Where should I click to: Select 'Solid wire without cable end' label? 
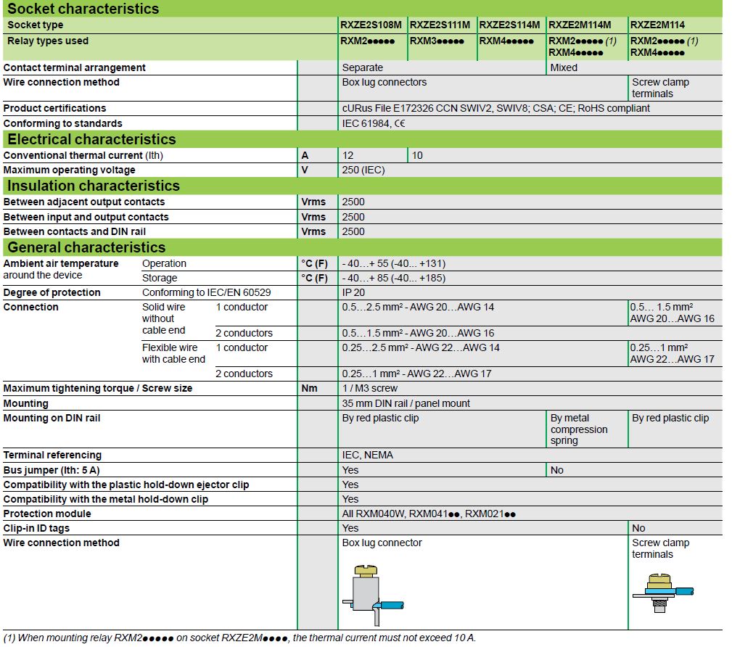164,318
